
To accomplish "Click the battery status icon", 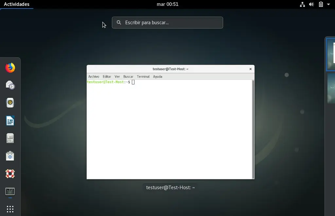I will pos(321,4).
